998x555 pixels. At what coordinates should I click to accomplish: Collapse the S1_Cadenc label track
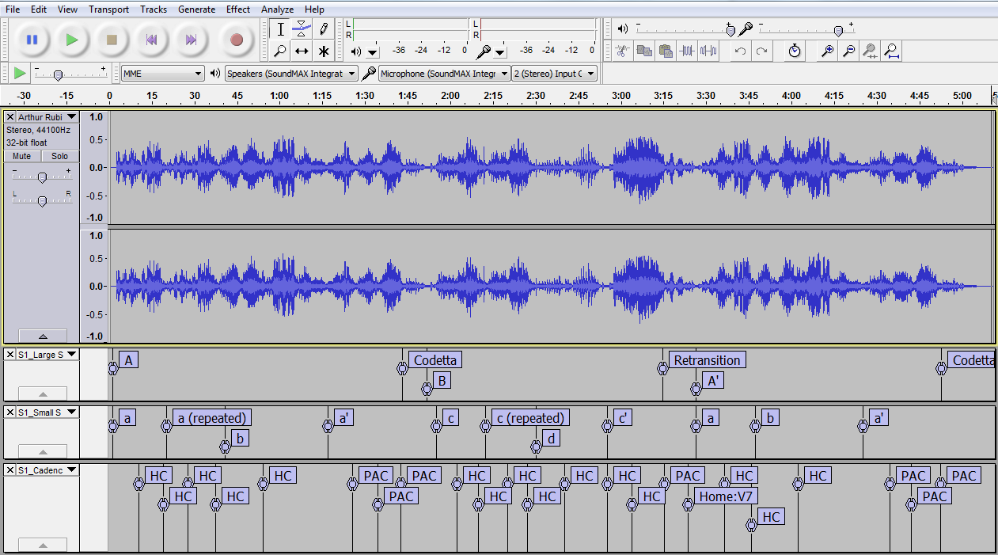[43, 545]
